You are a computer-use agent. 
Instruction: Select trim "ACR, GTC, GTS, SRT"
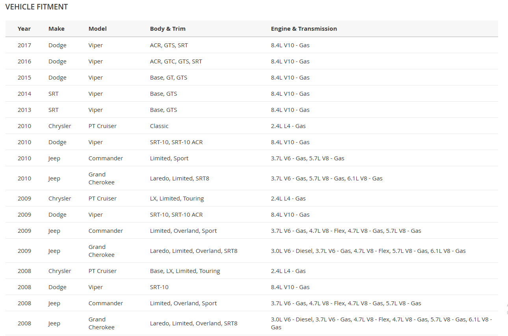pos(176,61)
